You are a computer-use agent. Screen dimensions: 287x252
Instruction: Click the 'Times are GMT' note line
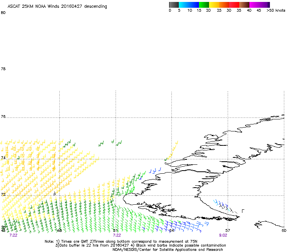pos(121,242)
